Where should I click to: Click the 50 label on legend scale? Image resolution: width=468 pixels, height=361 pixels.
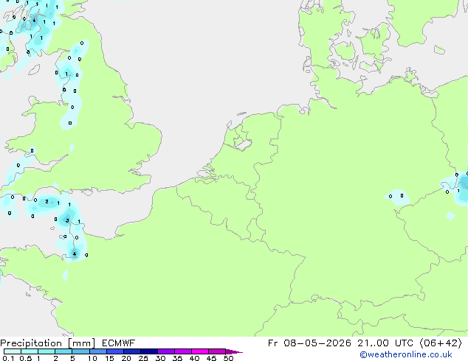point(228,358)
